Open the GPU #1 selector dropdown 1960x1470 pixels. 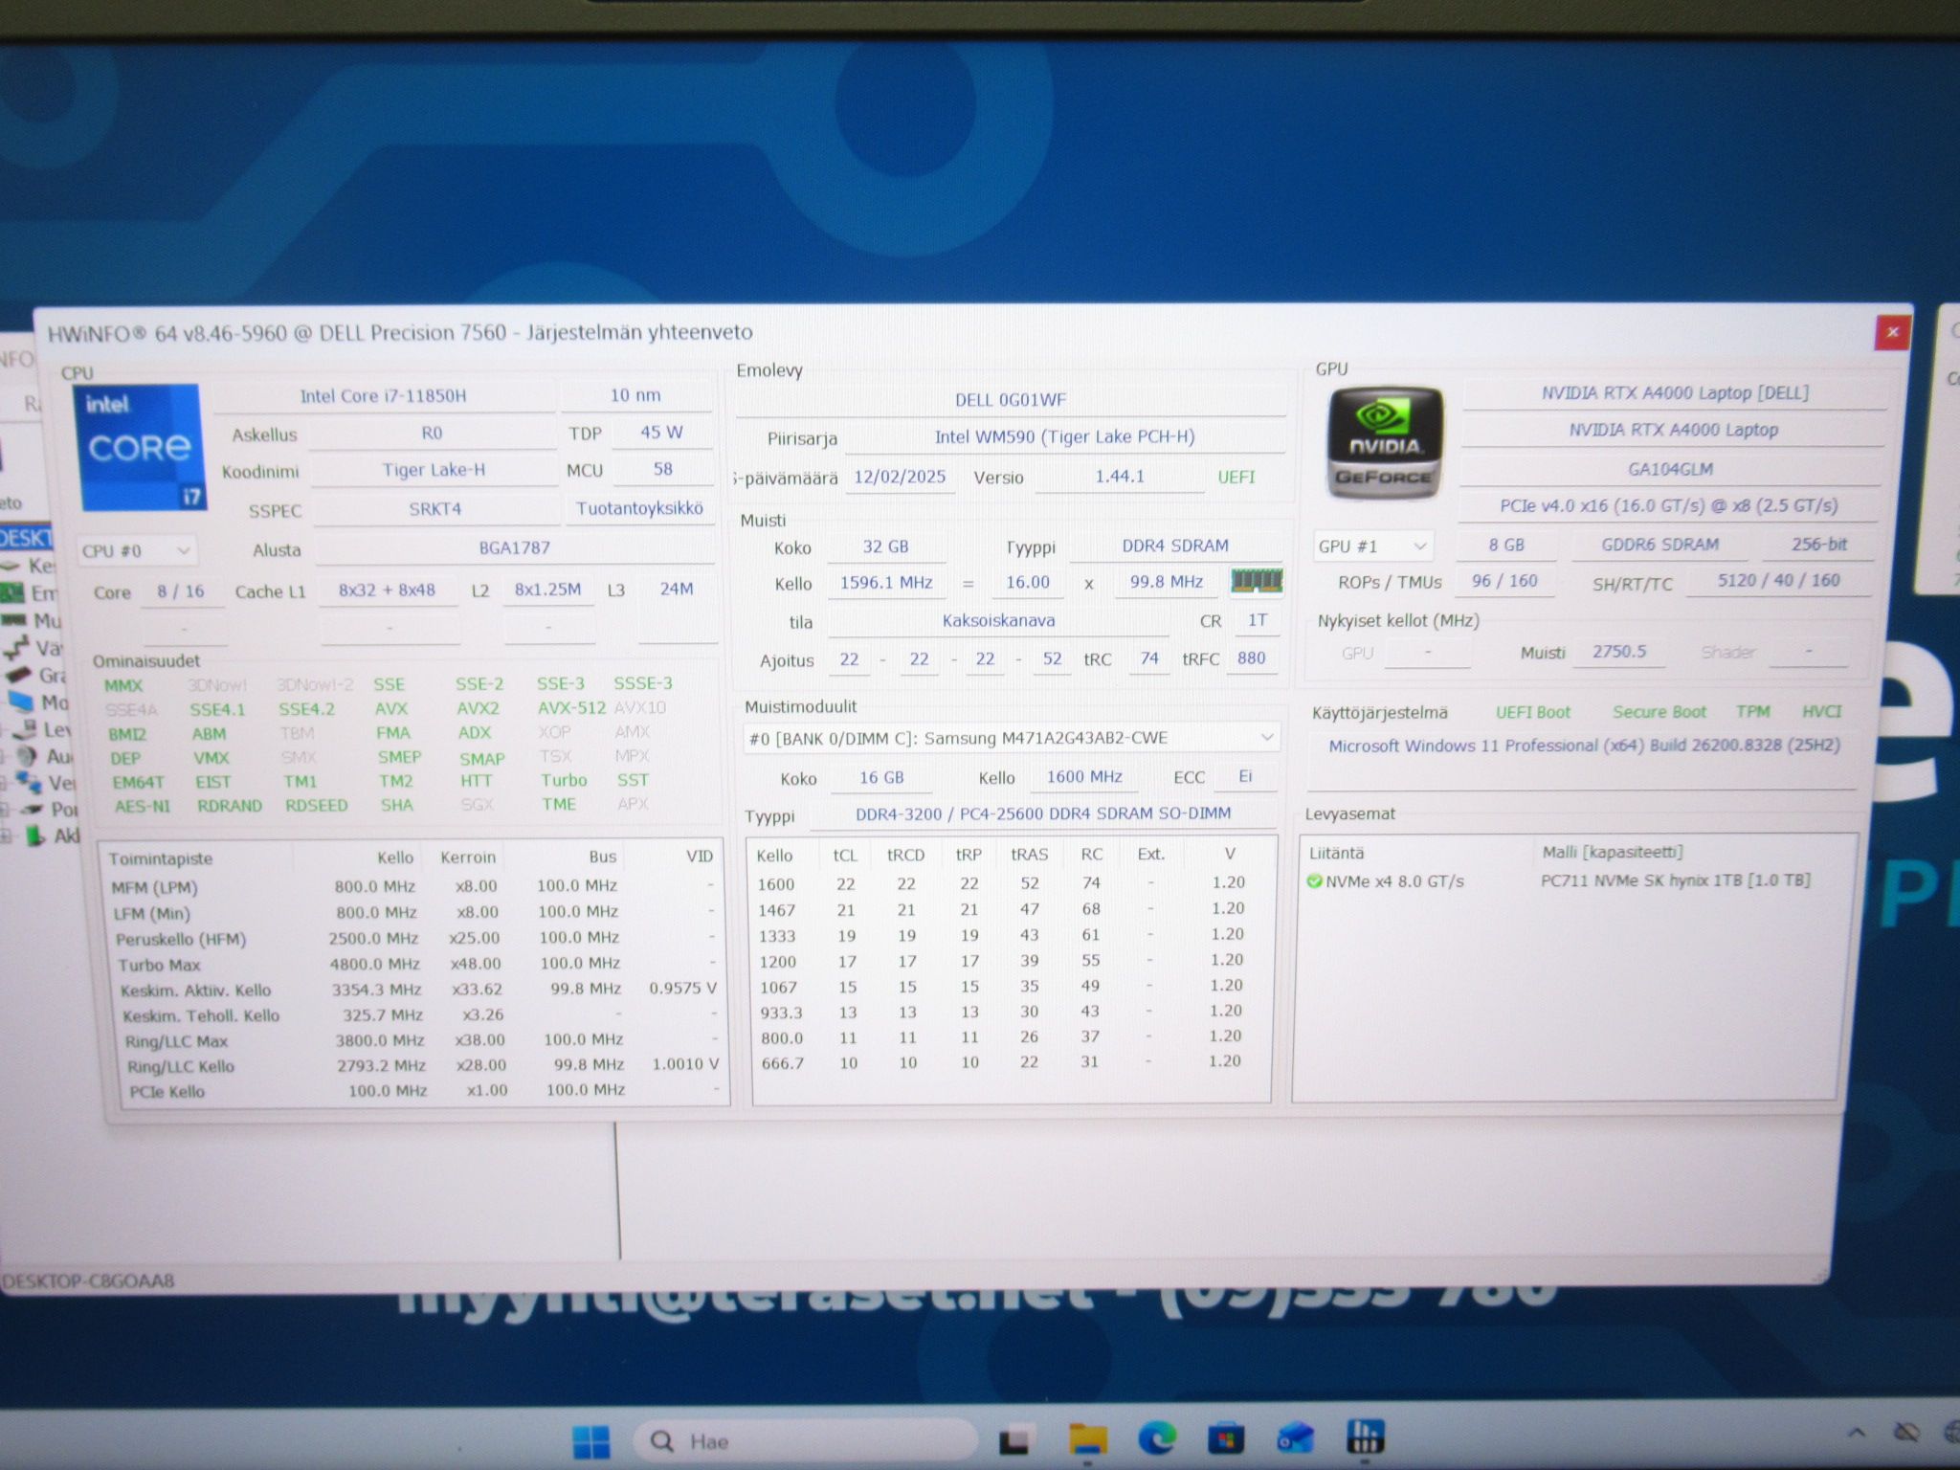pyautogui.click(x=1372, y=546)
